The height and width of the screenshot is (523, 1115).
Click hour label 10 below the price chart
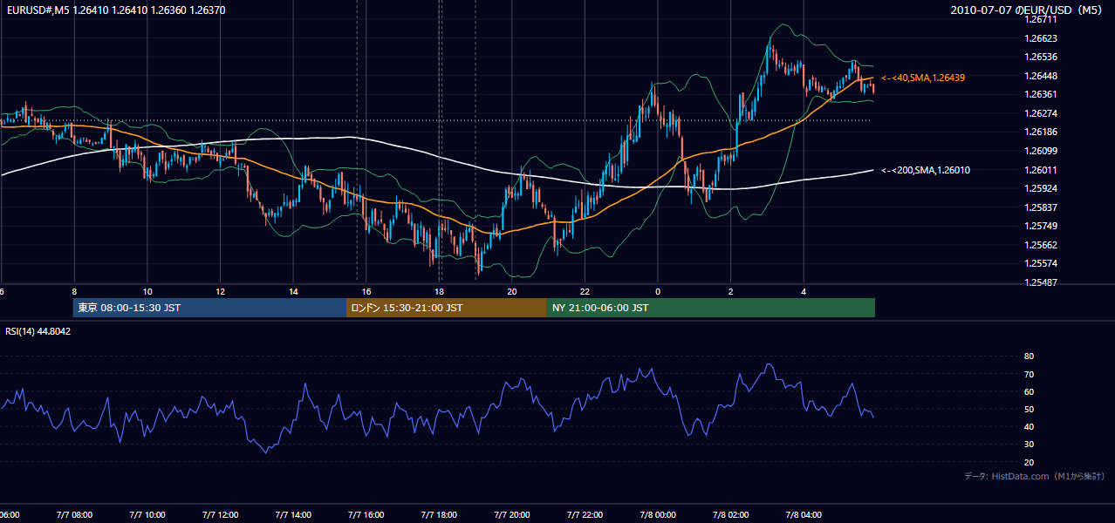(147, 292)
